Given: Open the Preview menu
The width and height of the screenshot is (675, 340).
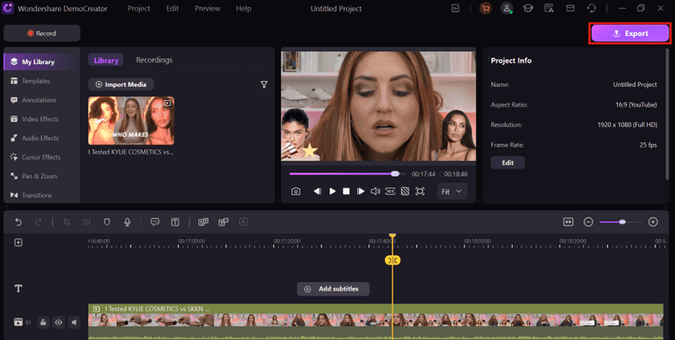Looking at the screenshot, I should (207, 9).
